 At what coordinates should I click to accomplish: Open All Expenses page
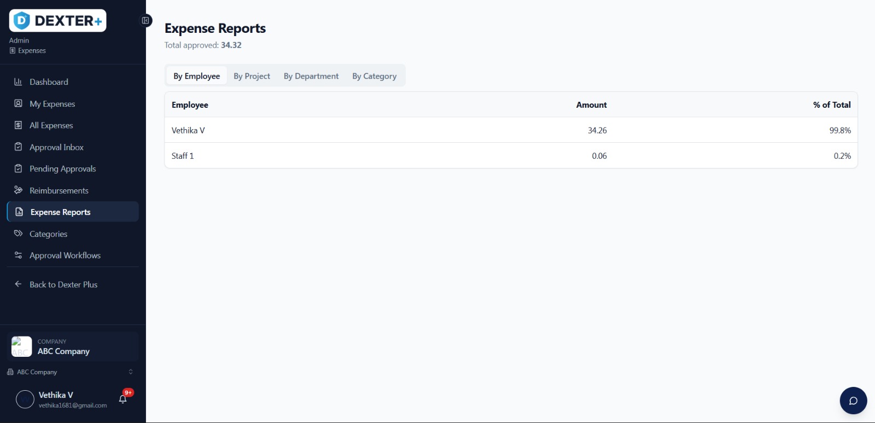73,125
